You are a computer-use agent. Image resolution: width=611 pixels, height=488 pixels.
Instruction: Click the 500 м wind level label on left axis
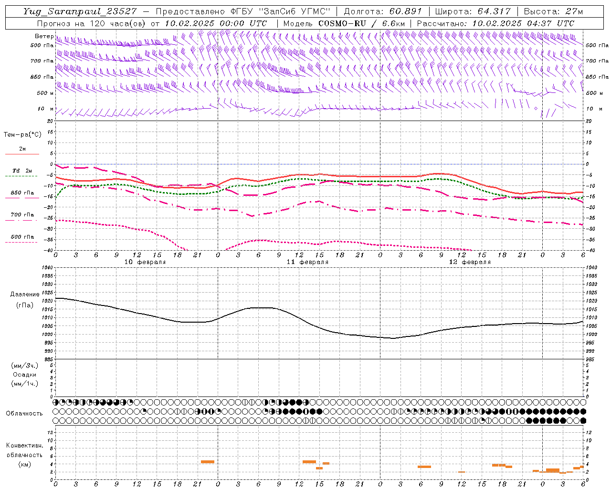click(45, 93)
